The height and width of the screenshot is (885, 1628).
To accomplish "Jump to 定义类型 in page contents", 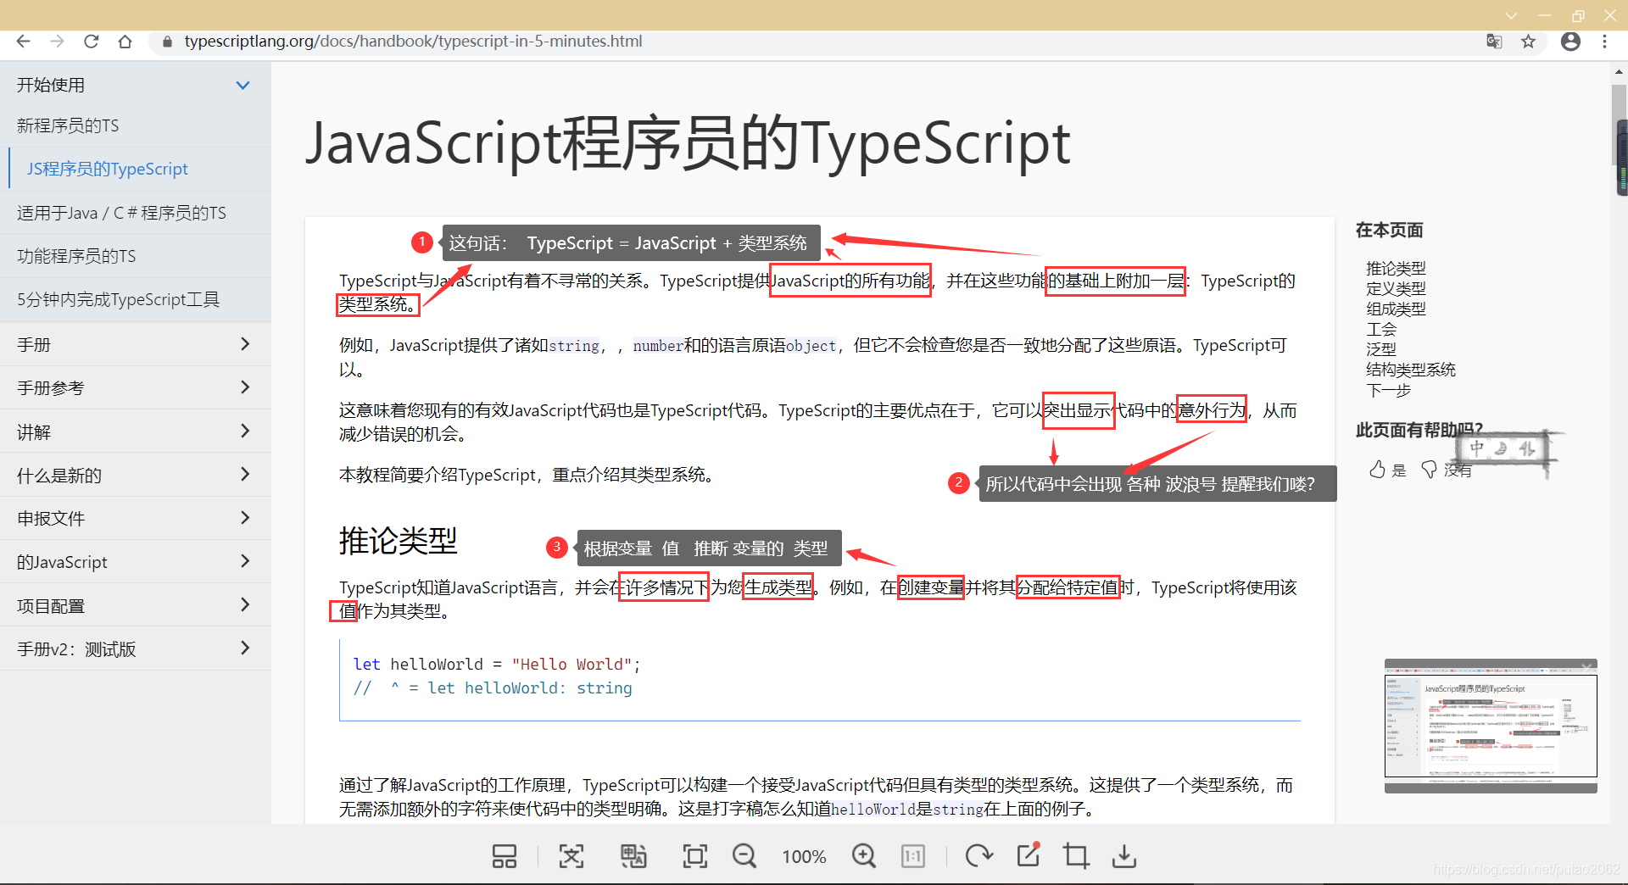I will tap(1396, 288).
